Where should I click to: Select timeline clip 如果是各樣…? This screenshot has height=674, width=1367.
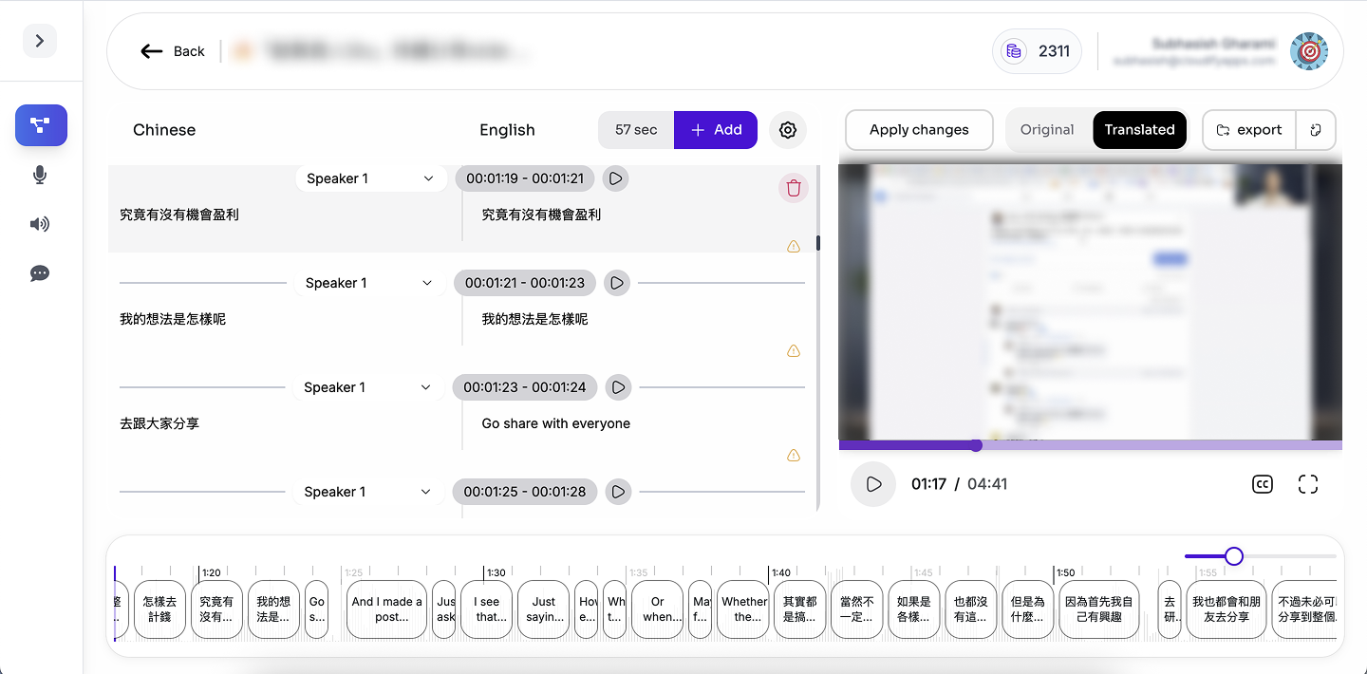[x=913, y=609]
